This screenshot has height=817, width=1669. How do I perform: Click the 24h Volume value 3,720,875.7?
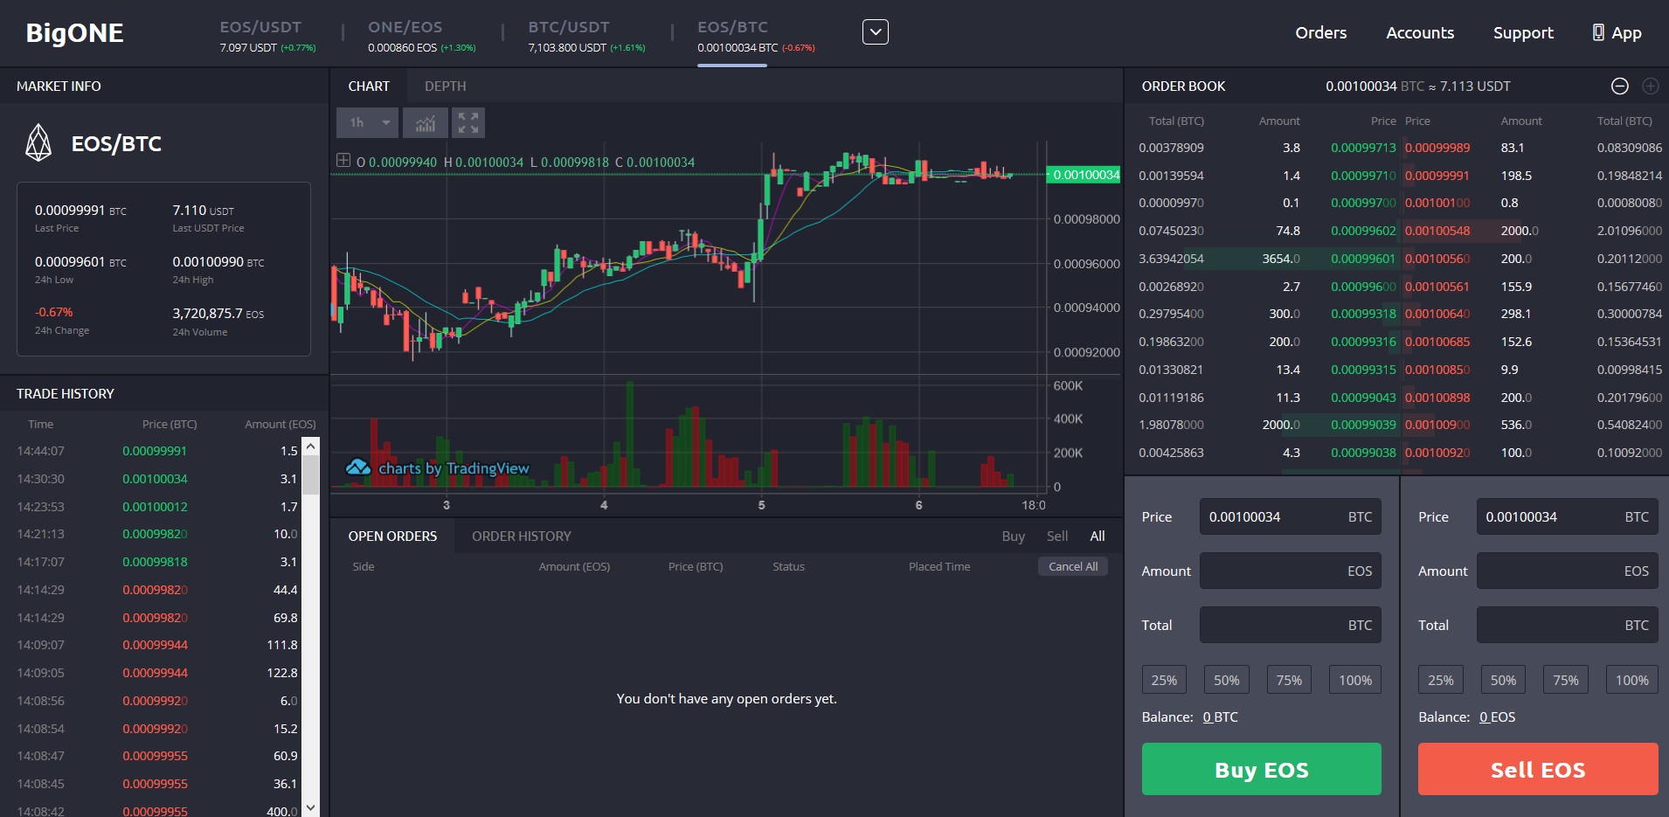[x=207, y=313]
